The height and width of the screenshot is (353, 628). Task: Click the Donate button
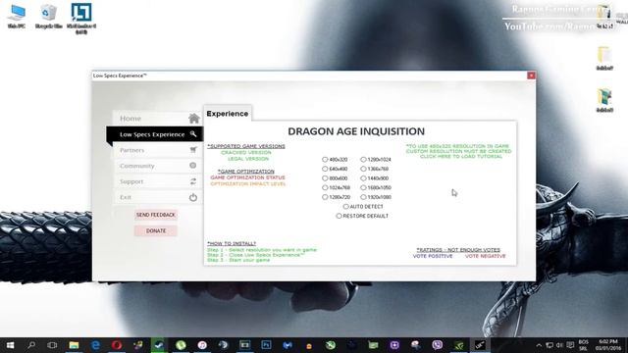coord(156,231)
